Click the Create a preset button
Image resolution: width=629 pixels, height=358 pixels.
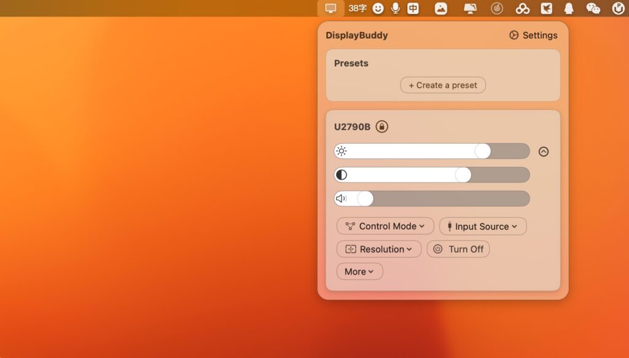tap(442, 85)
